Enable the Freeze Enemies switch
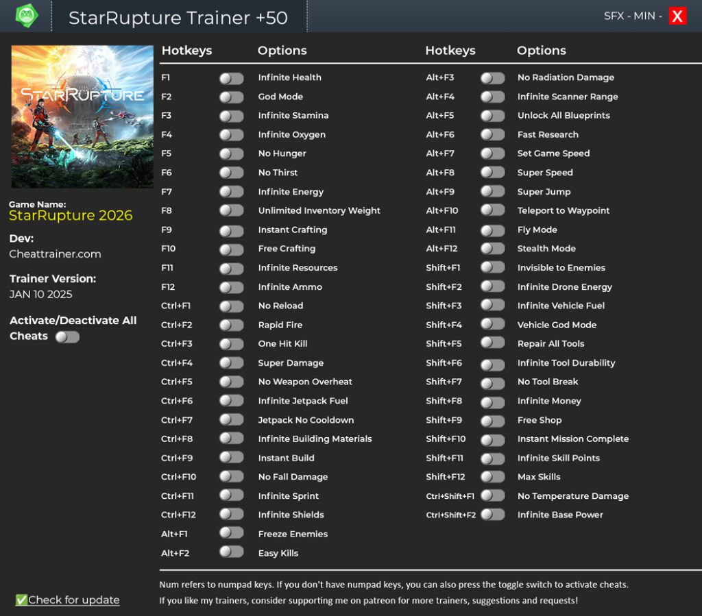This screenshot has height=616, width=702. point(232,533)
